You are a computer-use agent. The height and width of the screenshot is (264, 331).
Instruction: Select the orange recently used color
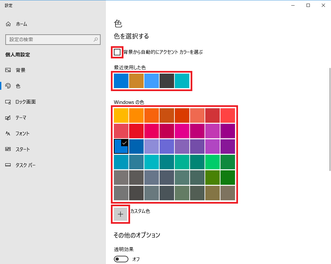tap(136, 81)
